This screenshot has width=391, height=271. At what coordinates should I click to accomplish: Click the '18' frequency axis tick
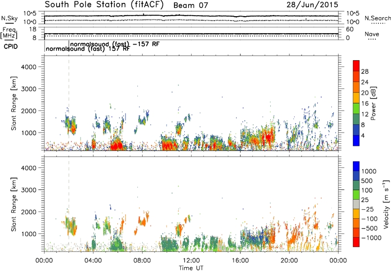click(x=33, y=29)
